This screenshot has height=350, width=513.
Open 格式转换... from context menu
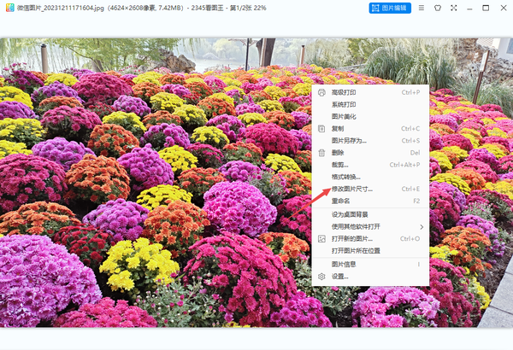(x=345, y=177)
